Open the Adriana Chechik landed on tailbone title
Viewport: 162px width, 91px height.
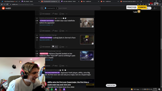57,56
